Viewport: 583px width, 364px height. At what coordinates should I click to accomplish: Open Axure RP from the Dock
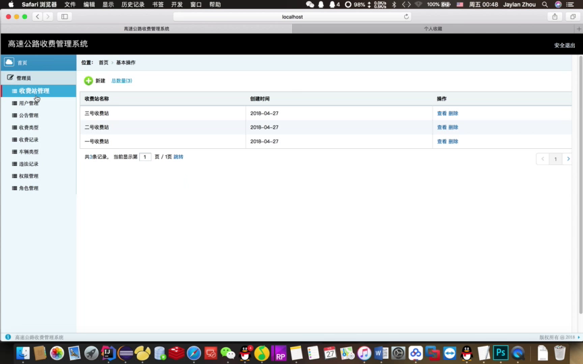point(279,353)
